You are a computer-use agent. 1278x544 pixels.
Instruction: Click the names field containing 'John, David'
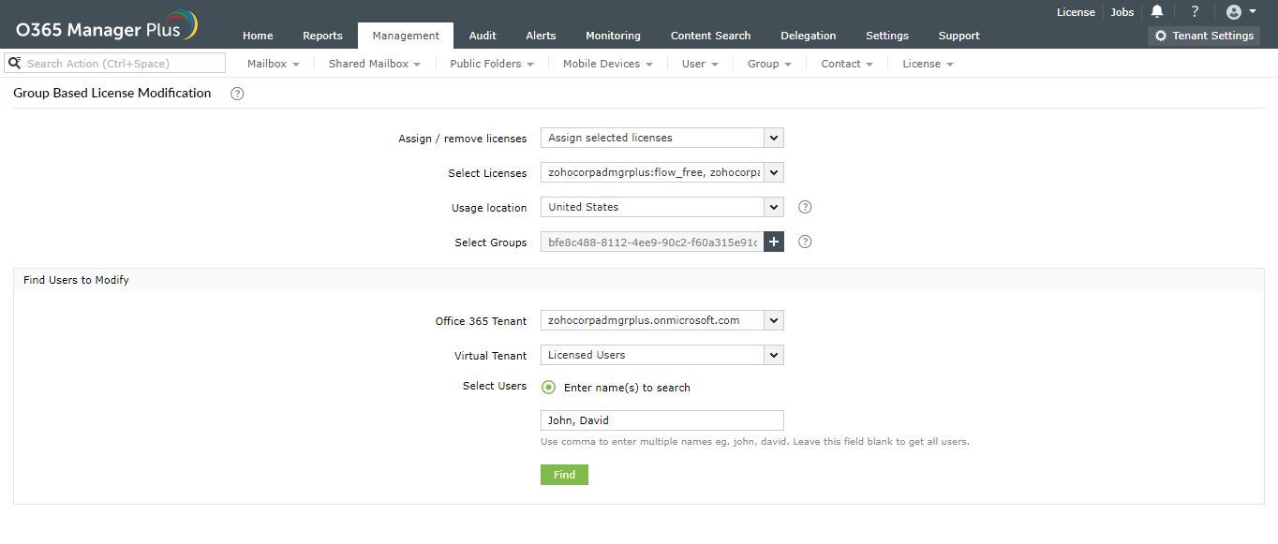coord(662,420)
